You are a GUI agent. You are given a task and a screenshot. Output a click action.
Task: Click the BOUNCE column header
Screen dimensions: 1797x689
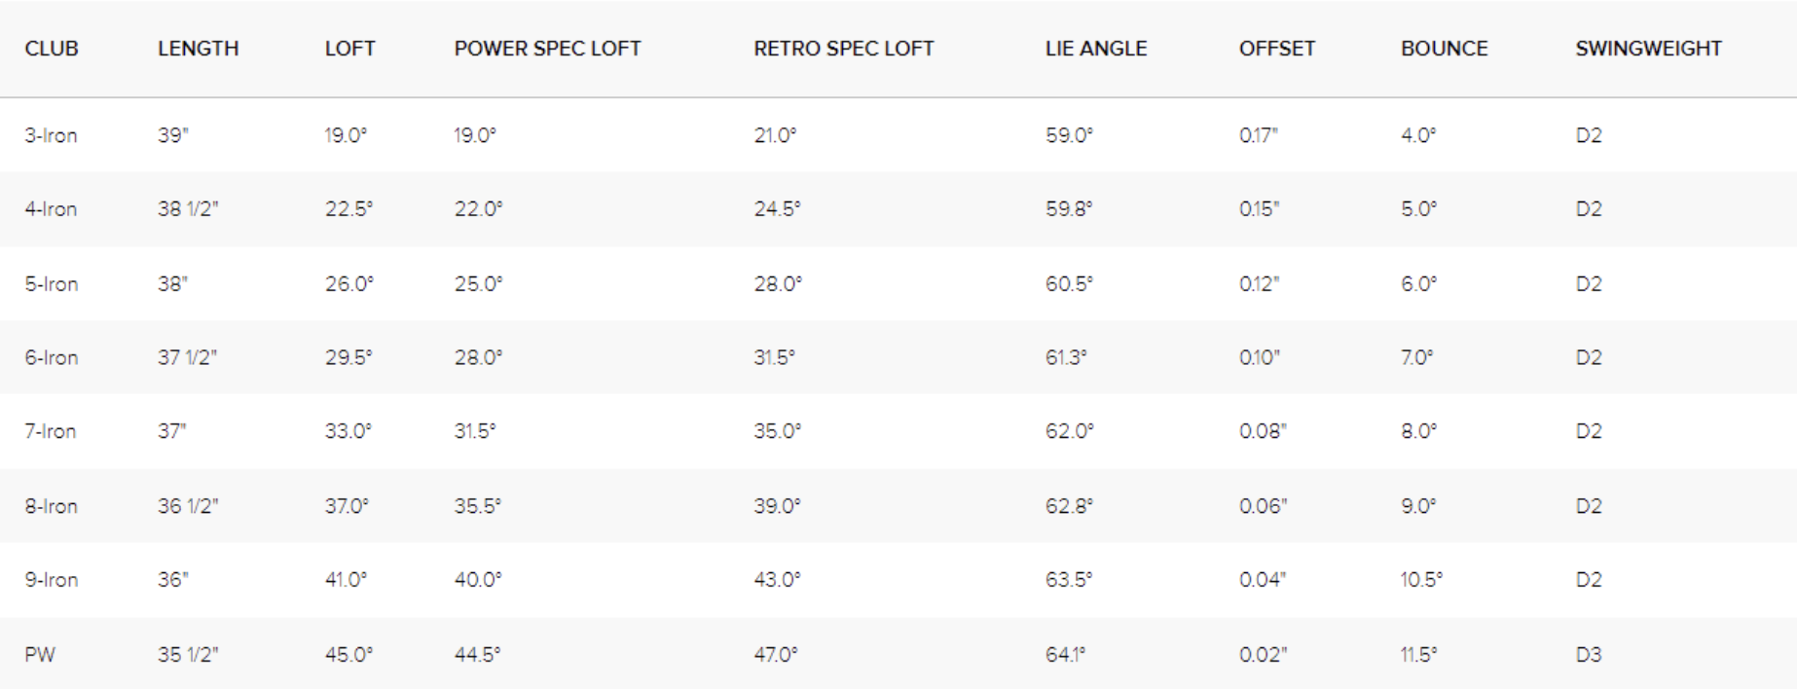1444,49
